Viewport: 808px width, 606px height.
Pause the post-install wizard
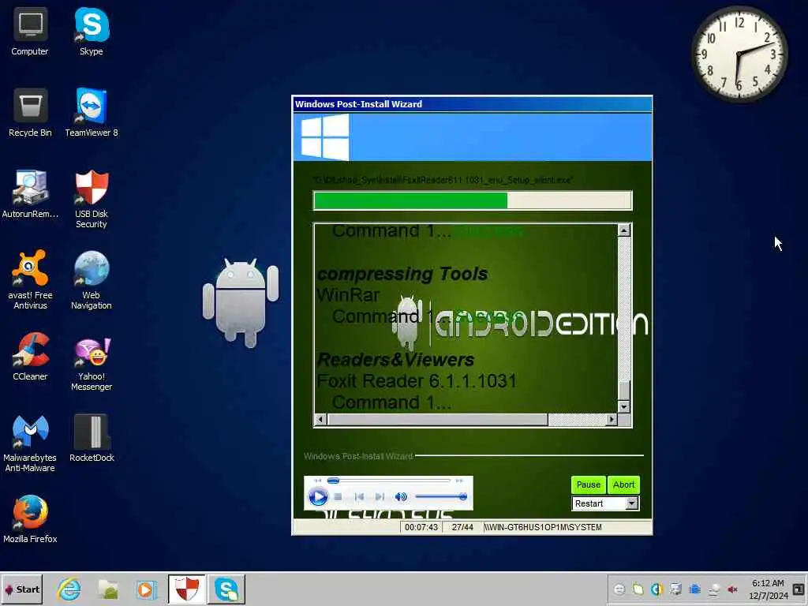tap(588, 484)
